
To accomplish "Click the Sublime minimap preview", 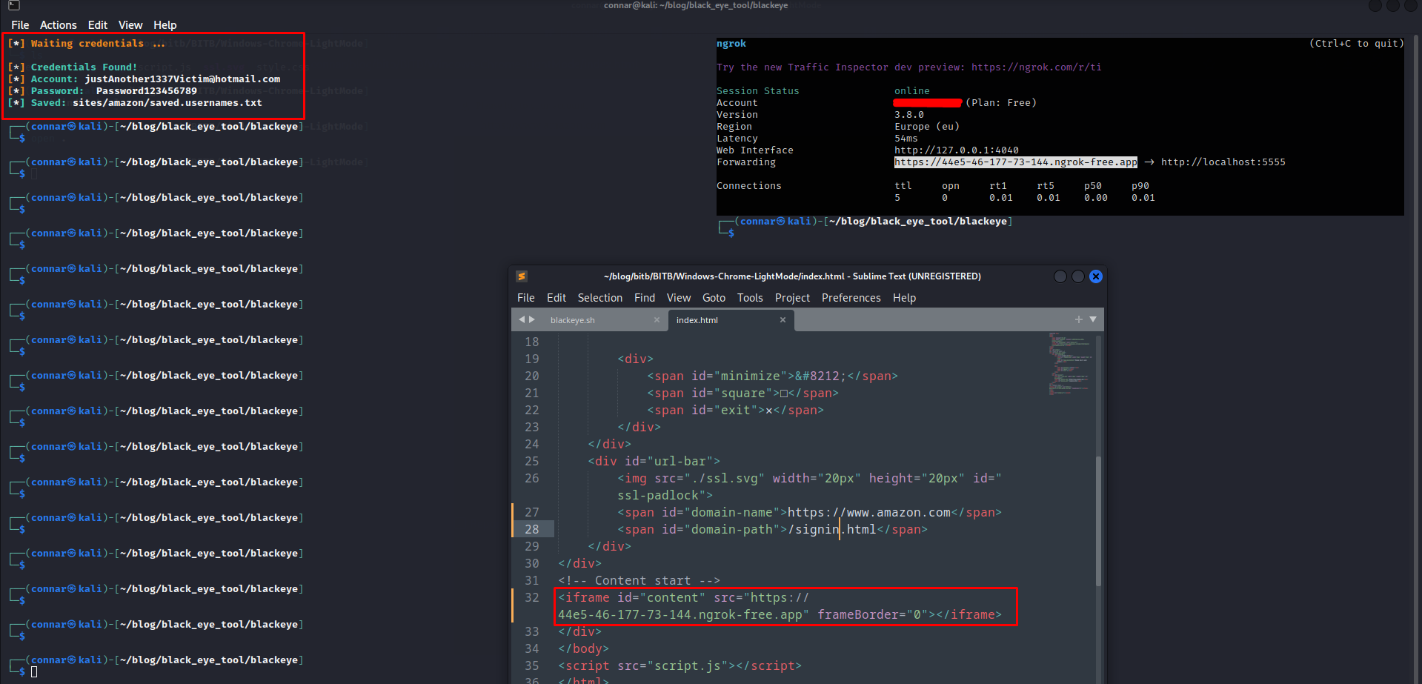I will pos(1069,363).
